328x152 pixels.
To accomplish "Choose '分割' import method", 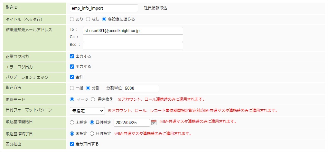I will pyautogui.click(x=88, y=88).
